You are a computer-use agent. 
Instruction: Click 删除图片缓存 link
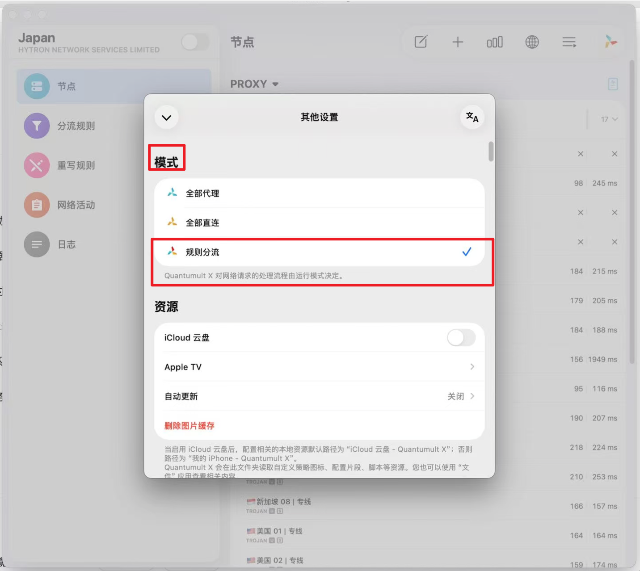(x=189, y=426)
